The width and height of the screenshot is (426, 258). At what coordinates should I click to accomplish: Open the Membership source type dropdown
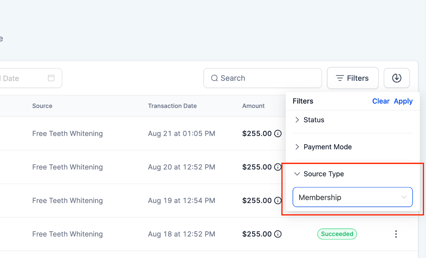pyautogui.click(x=352, y=197)
